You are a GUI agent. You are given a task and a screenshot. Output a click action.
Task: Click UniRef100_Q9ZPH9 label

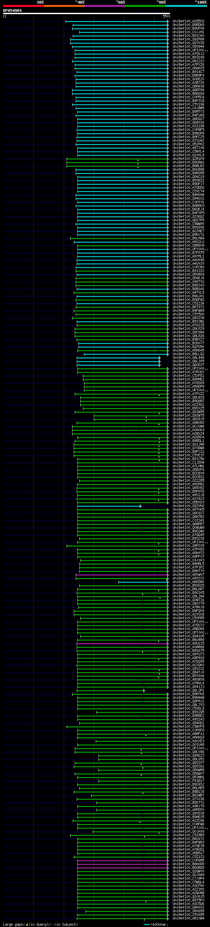188,39
